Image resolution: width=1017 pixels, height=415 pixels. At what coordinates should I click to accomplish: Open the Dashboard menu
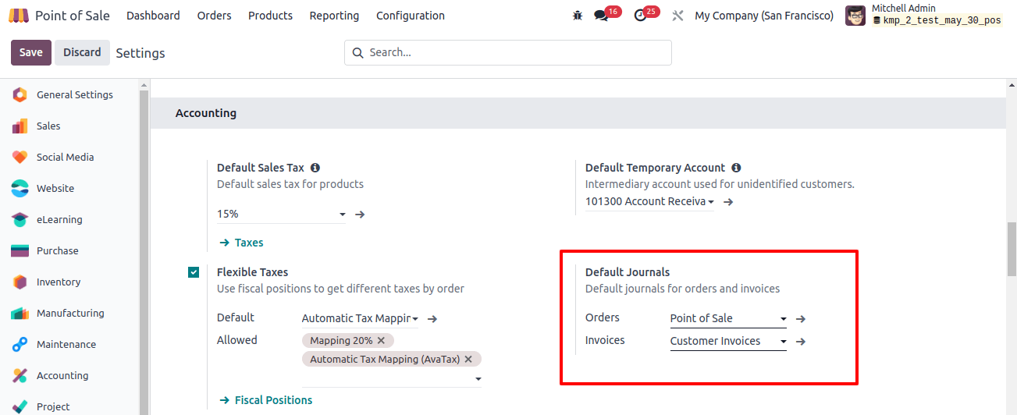[x=153, y=16]
